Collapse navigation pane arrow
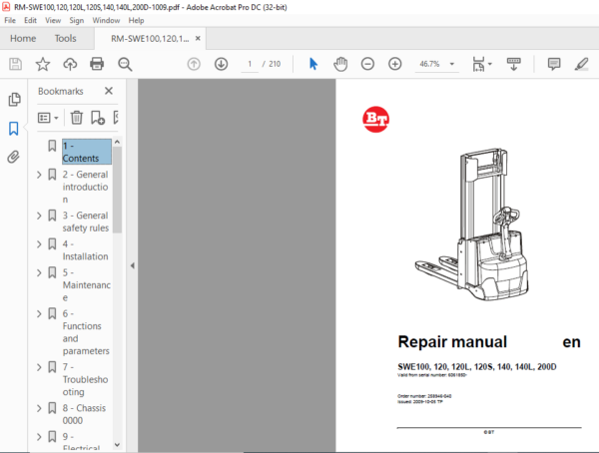This screenshot has width=599, height=453. click(x=132, y=265)
